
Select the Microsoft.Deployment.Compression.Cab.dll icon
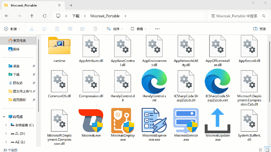(x=249, y=81)
